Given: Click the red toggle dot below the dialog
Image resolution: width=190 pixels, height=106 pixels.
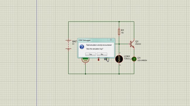Looking at the screenshot, I should (x=99, y=60).
